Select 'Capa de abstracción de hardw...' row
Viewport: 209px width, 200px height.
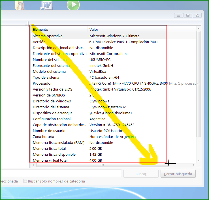pyautogui.click(x=114, y=125)
